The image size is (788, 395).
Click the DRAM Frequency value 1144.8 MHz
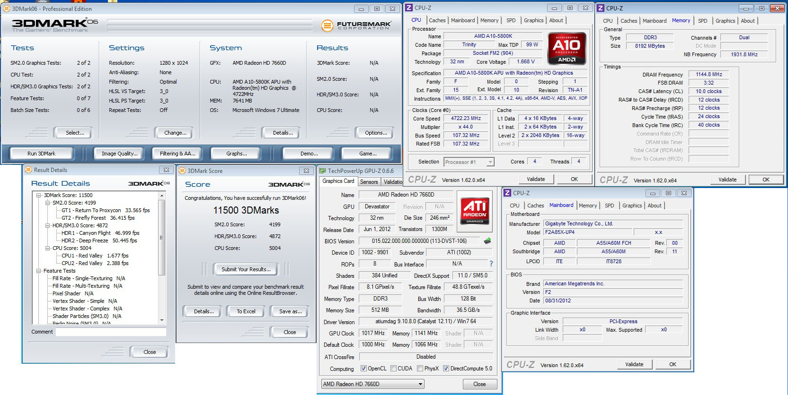[709, 74]
